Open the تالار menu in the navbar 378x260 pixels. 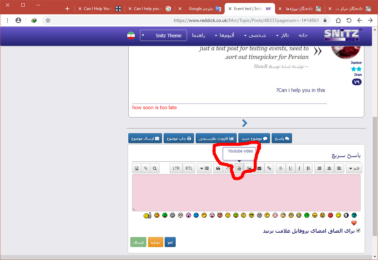pyautogui.click(x=282, y=35)
